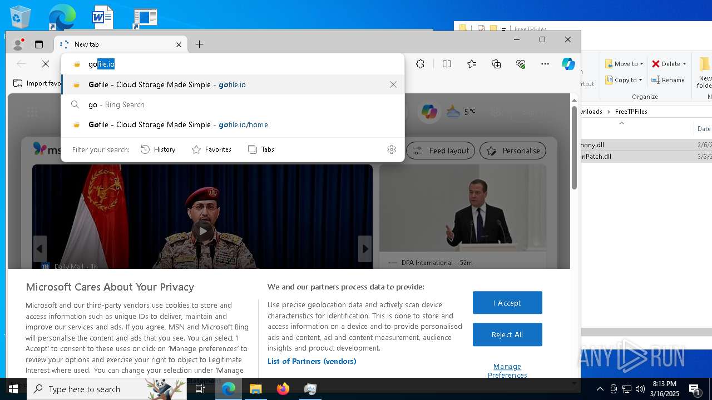Click New folder in File Explorer ribbon

pos(704,72)
